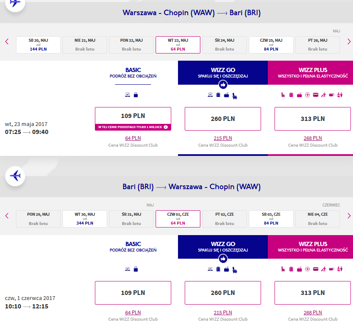The image size is (353, 324).
Task: Click the WIZZ PLUS refund card icon, Bari–Warszawa flight
Action: click(315, 269)
